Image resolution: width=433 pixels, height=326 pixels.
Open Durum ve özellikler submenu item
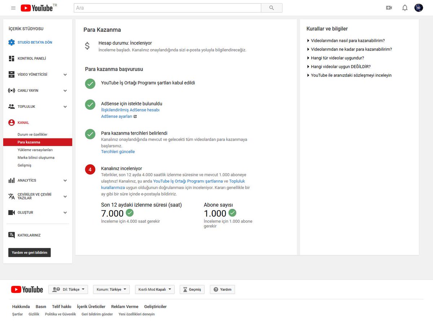[x=32, y=135]
